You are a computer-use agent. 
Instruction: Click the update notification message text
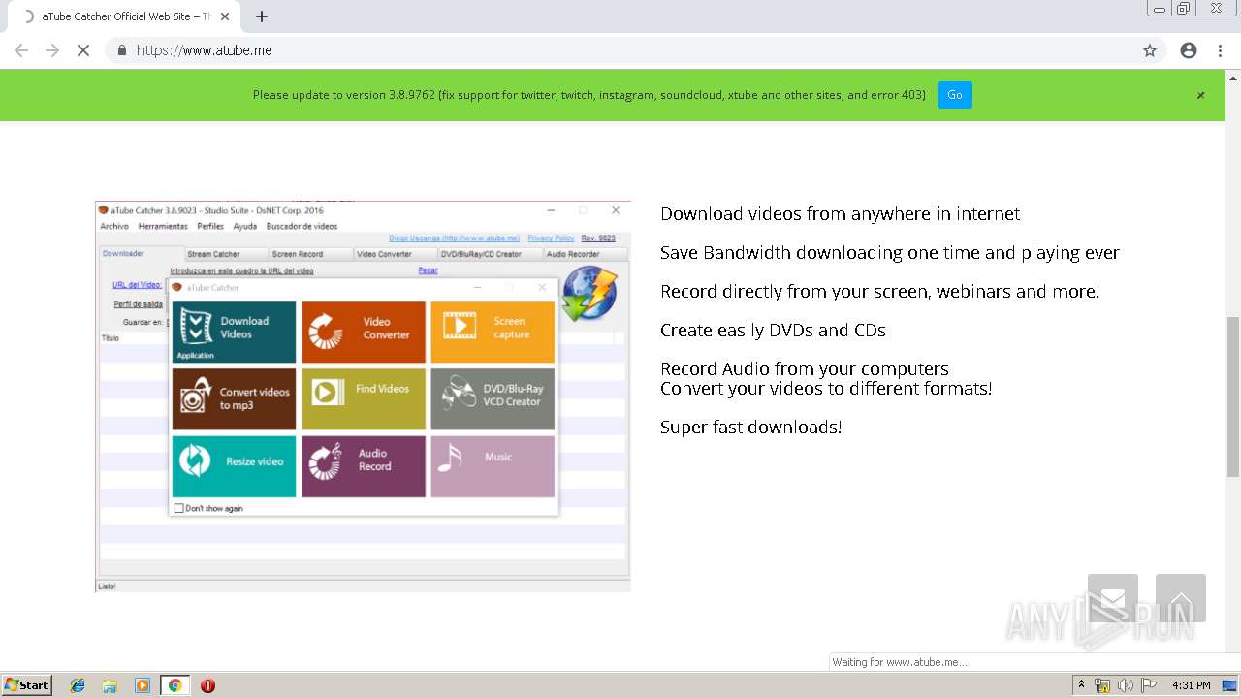tap(589, 95)
